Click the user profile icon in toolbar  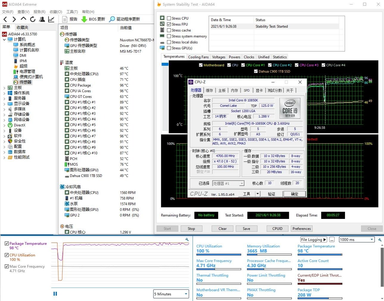[42, 19]
